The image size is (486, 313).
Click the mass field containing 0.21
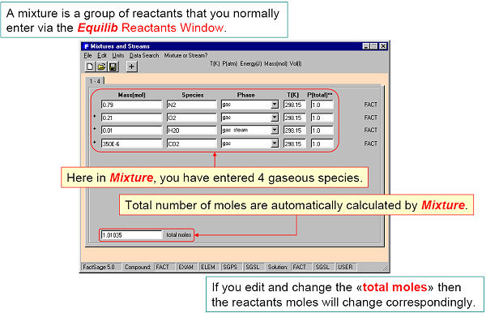point(132,118)
